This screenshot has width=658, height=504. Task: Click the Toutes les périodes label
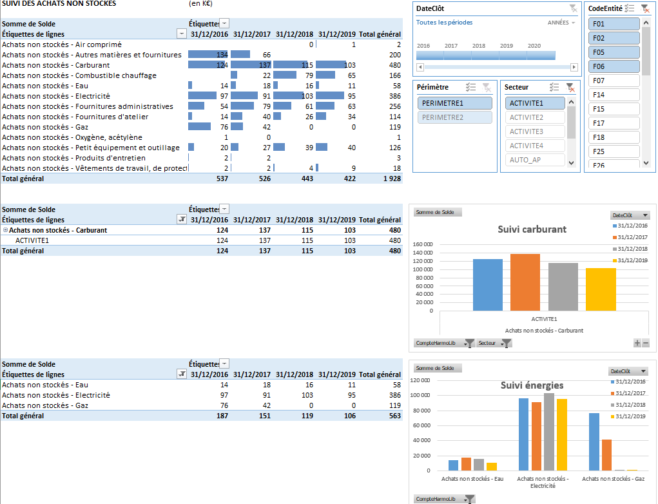coord(445,23)
